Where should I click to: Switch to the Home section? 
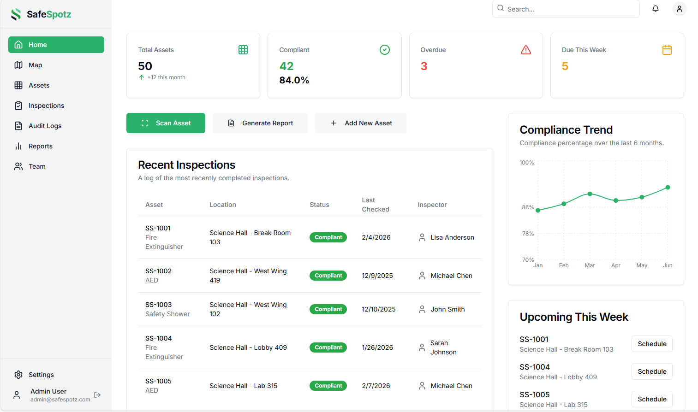pyautogui.click(x=56, y=44)
